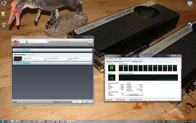The image size is (196, 123).
Task: Open the Recycle Bin desktop icon
Action: pyautogui.click(x=3, y=25)
